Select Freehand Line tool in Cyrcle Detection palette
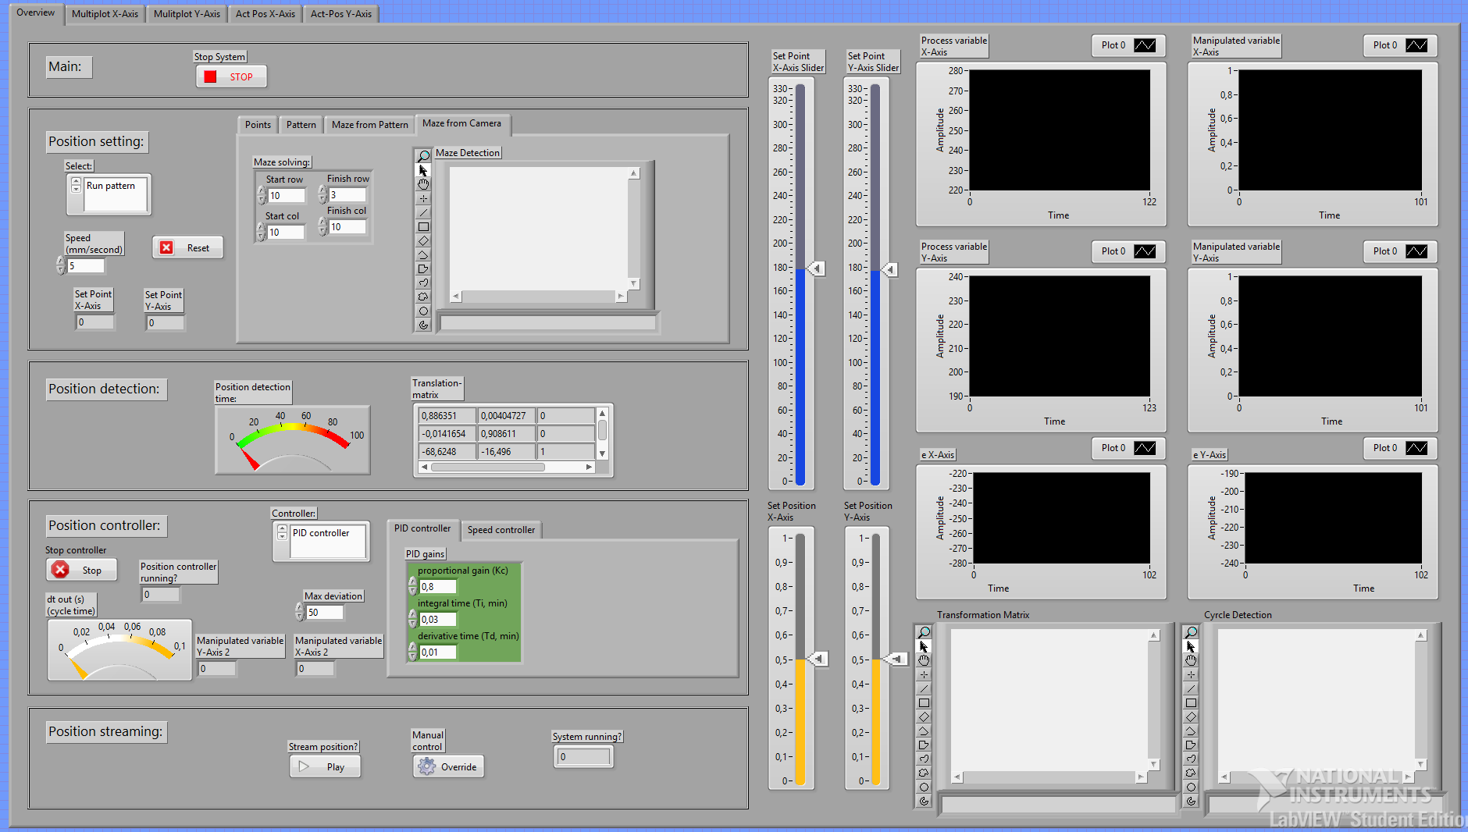The image size is (1468, 832). (x=1191, y=759)
